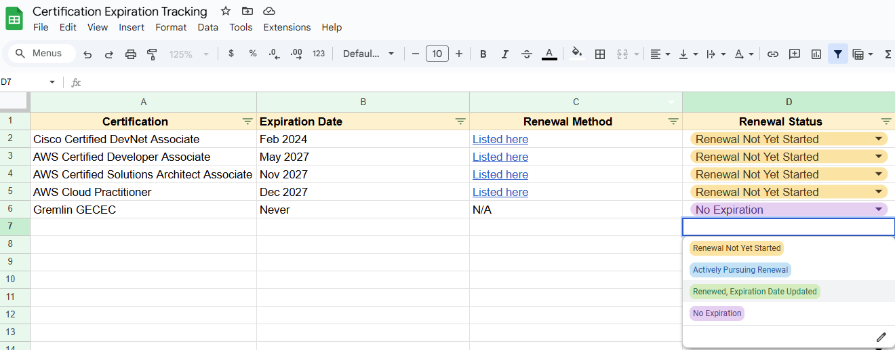Choose 'Renewed, Expiration Date Updated' option

[755, 292]
